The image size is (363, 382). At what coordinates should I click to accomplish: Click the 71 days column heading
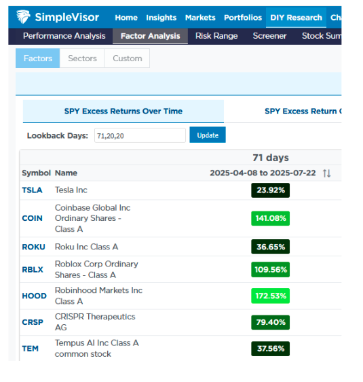[x=271, y=158]
